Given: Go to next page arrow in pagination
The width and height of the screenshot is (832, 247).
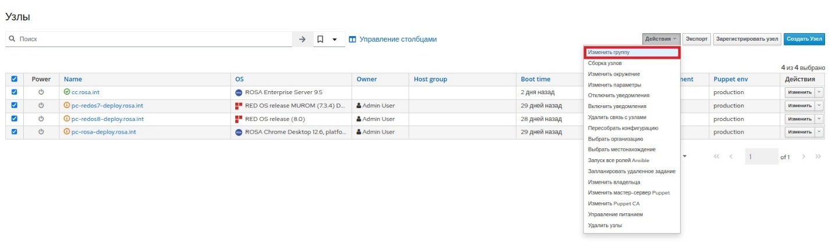Looking at the screenshot, I should (x=804, y=157).
